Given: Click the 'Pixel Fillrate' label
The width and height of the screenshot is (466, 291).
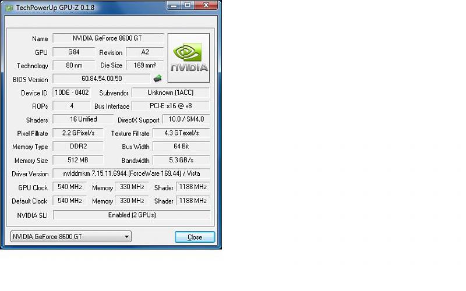Looking at the screenshot, I should [33, 134].
